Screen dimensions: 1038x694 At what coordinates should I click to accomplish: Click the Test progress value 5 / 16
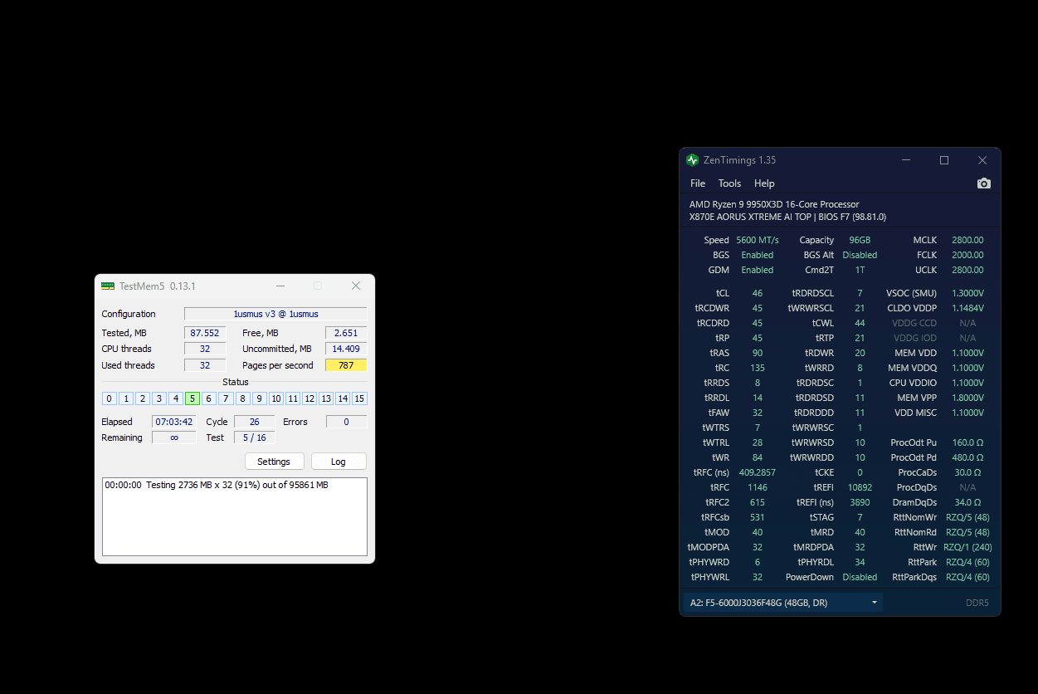pos(255,437)
